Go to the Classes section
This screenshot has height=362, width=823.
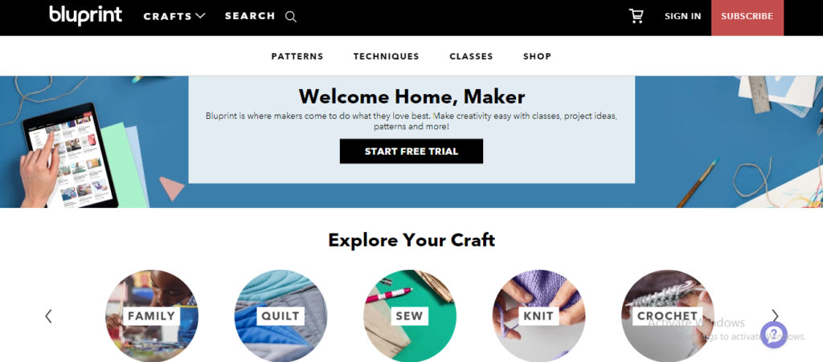(471, 56)
